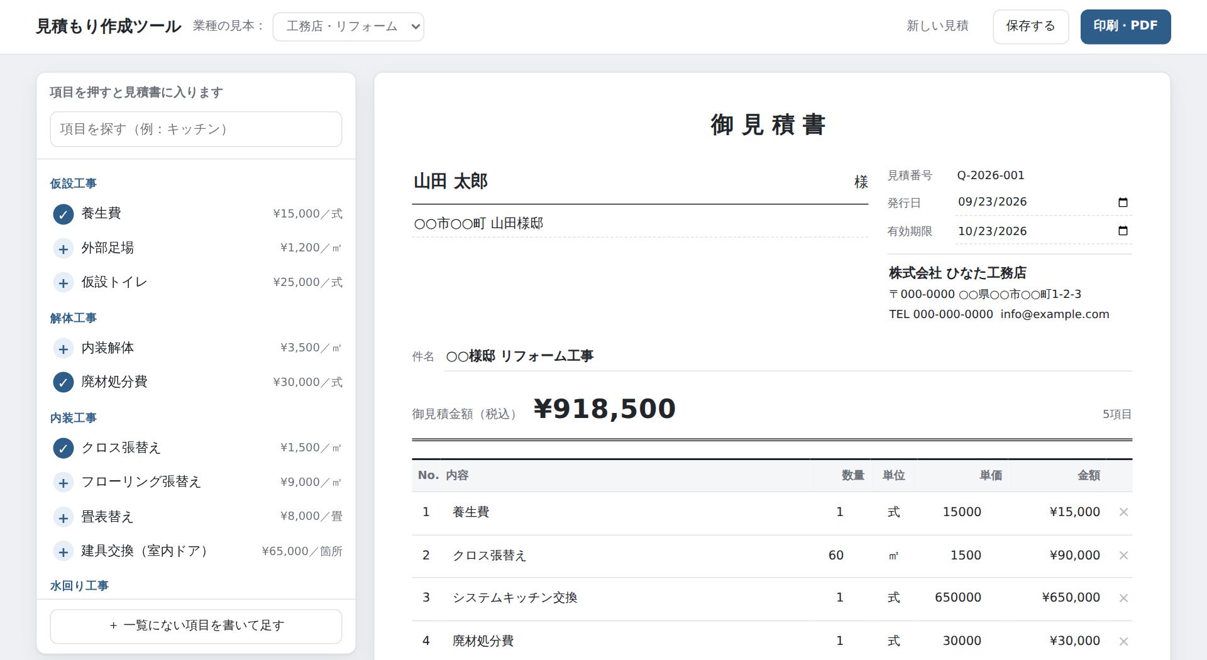Click the 水回り工事 category heading
The width and height of the screenshot is (1207, 660).
tap(79, 586)
